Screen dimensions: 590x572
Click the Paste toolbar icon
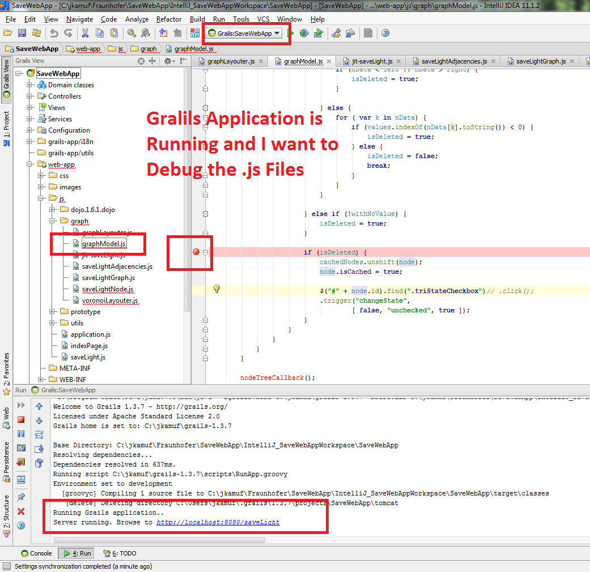(x=114, y=33)
